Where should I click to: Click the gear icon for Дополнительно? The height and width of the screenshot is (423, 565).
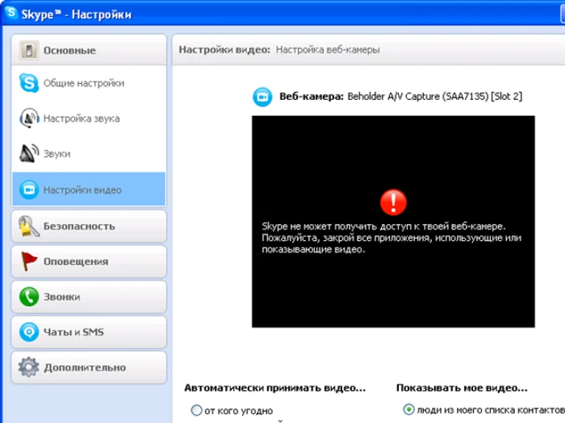pyautogui.click(x=29, y=367)
